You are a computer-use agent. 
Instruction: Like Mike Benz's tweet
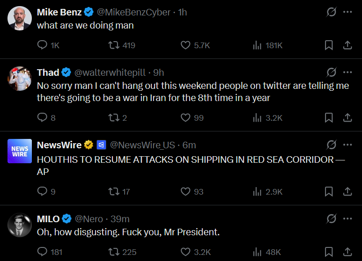[185, 45]
